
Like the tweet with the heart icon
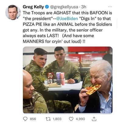71,119
